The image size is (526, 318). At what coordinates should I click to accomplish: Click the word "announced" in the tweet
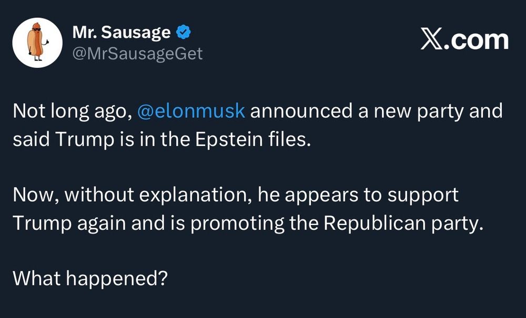click(x=297, y=112)
